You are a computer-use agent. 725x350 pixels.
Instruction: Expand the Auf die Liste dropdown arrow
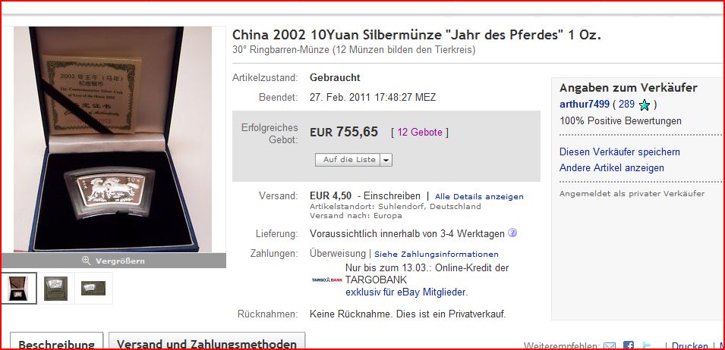click(x=386, y=160)
